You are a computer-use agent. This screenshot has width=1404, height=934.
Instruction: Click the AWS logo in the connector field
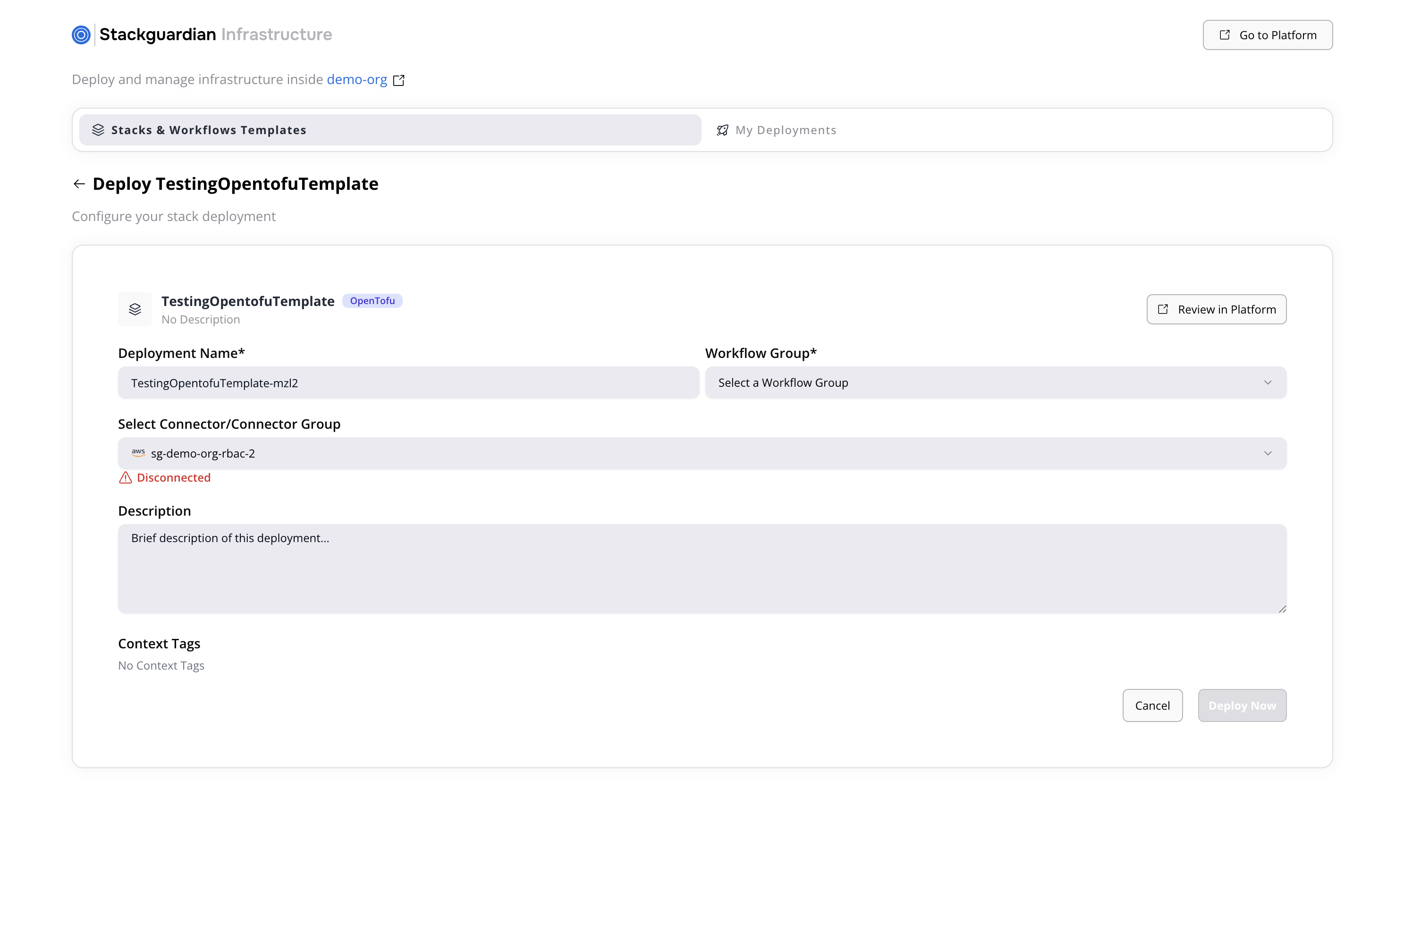pos(138,453)
